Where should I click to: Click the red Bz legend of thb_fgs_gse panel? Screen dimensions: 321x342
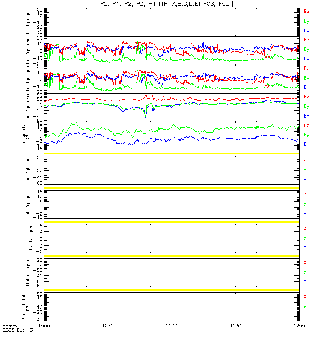tap(306, 40)
